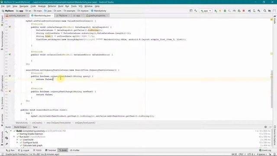Open Build panel settings gear

click(x=265, y=127)
